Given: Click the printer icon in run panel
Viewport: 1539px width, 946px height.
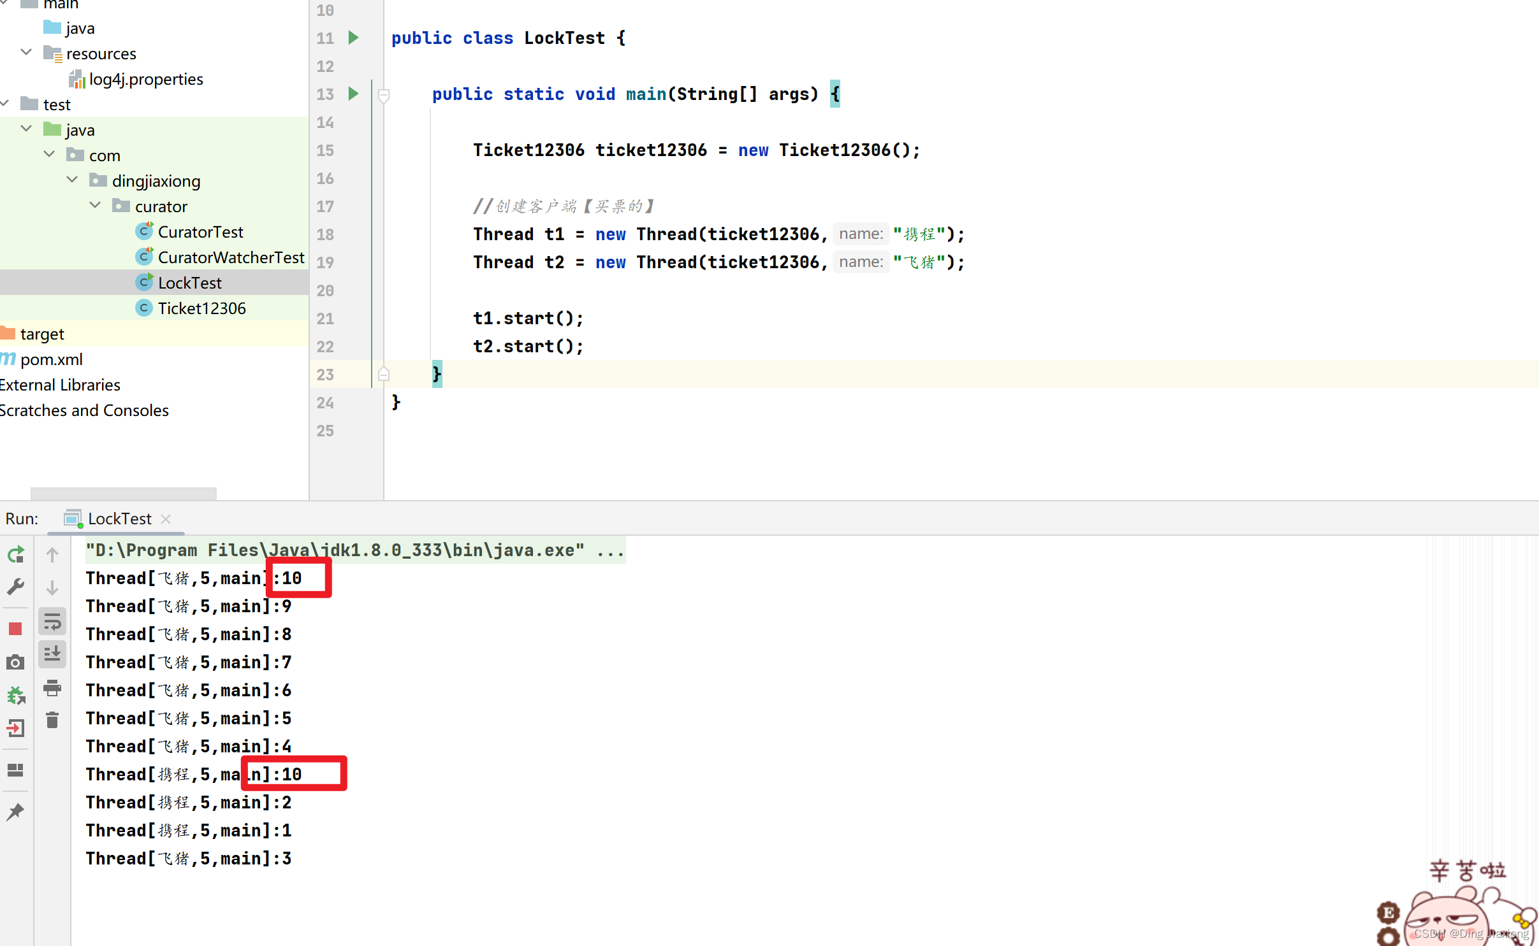Looking at the screenshot, I should click(x=52, y=688).
